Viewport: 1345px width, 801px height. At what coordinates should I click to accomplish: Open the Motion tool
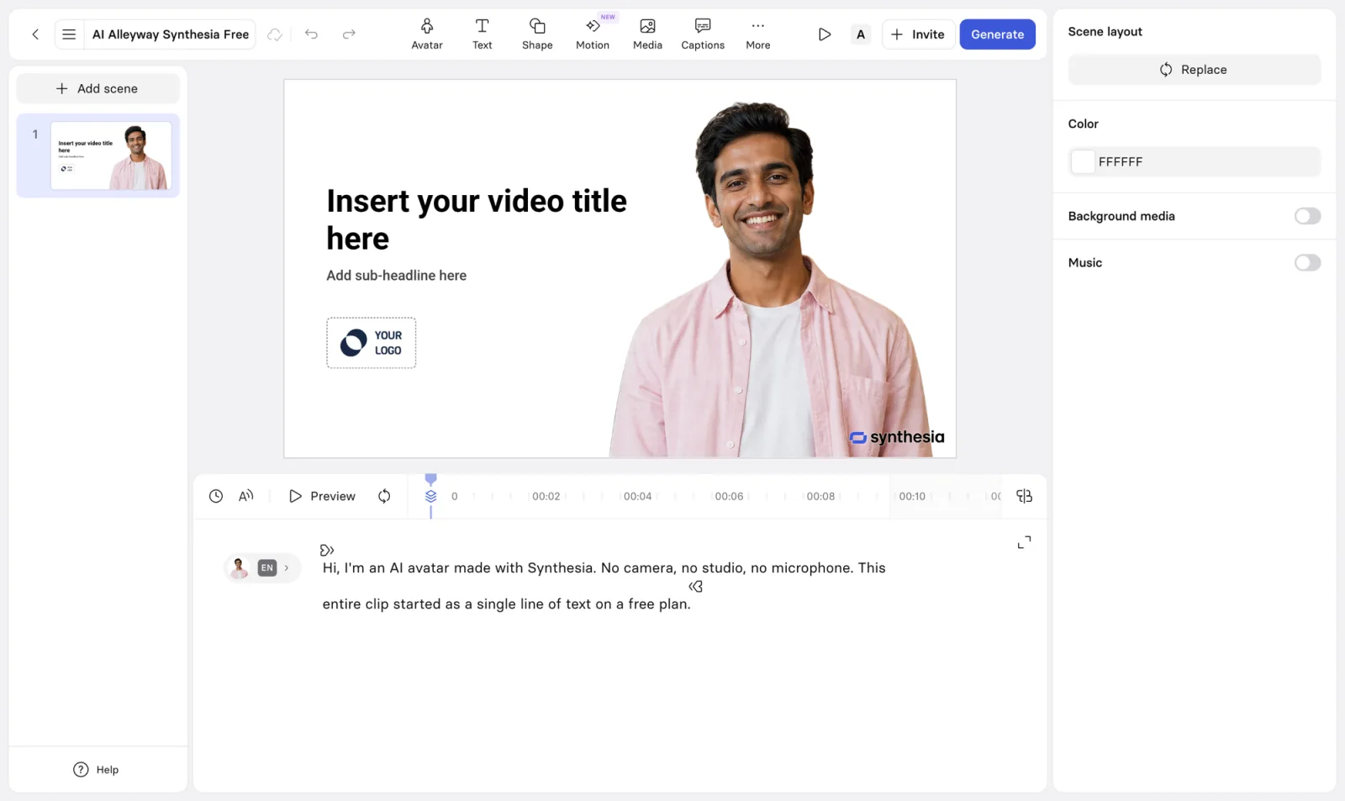[593, 34]
